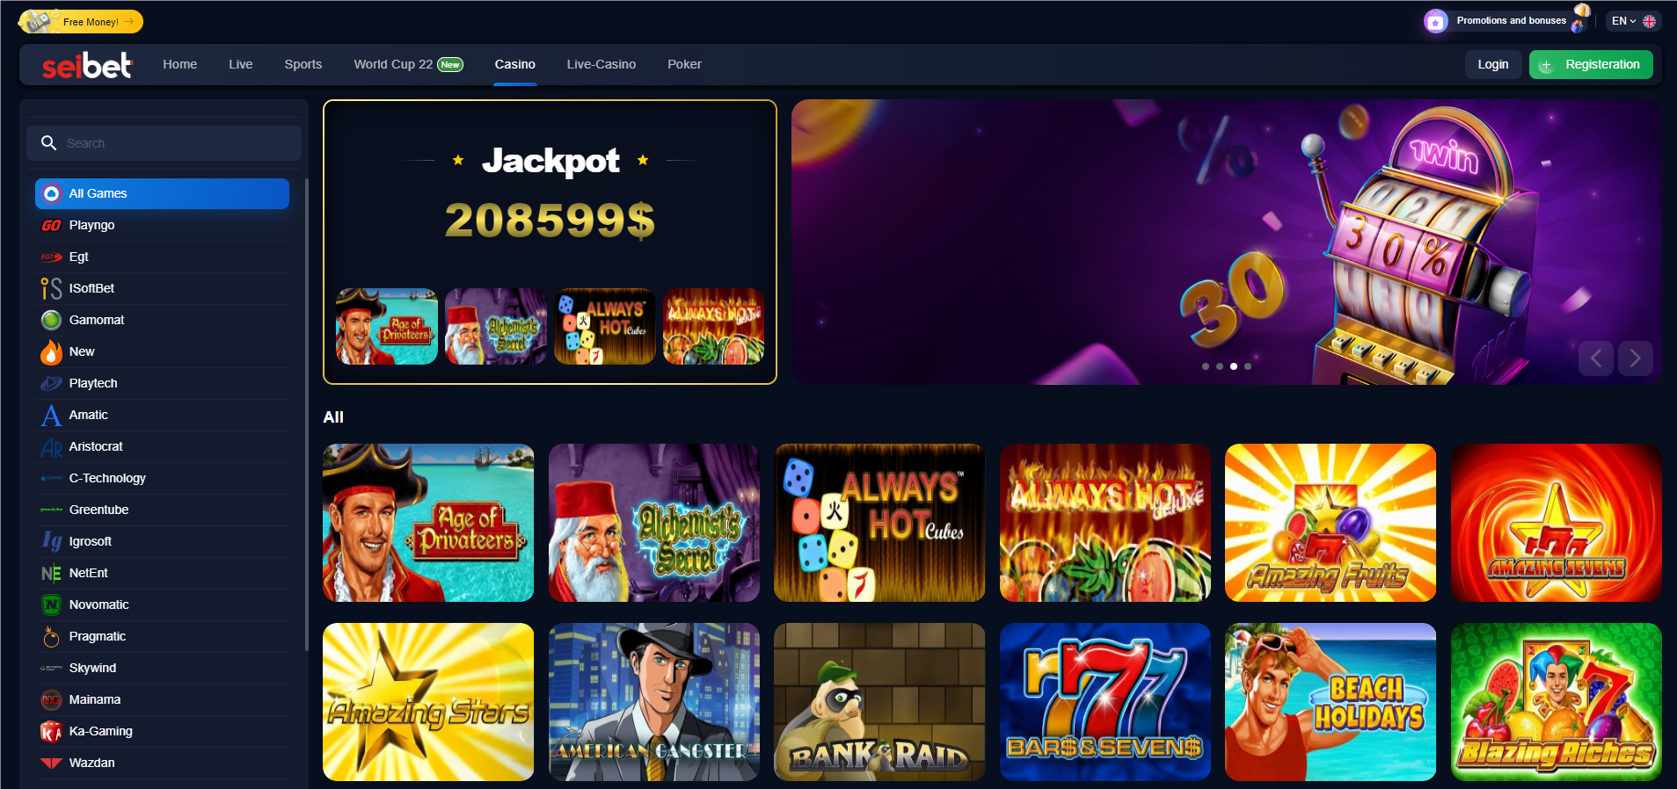
Task: Show the next banner slide arrow
Action: point(1635,358)
